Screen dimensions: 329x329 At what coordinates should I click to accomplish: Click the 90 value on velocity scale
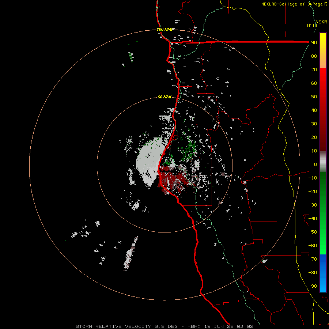point(314,43)
